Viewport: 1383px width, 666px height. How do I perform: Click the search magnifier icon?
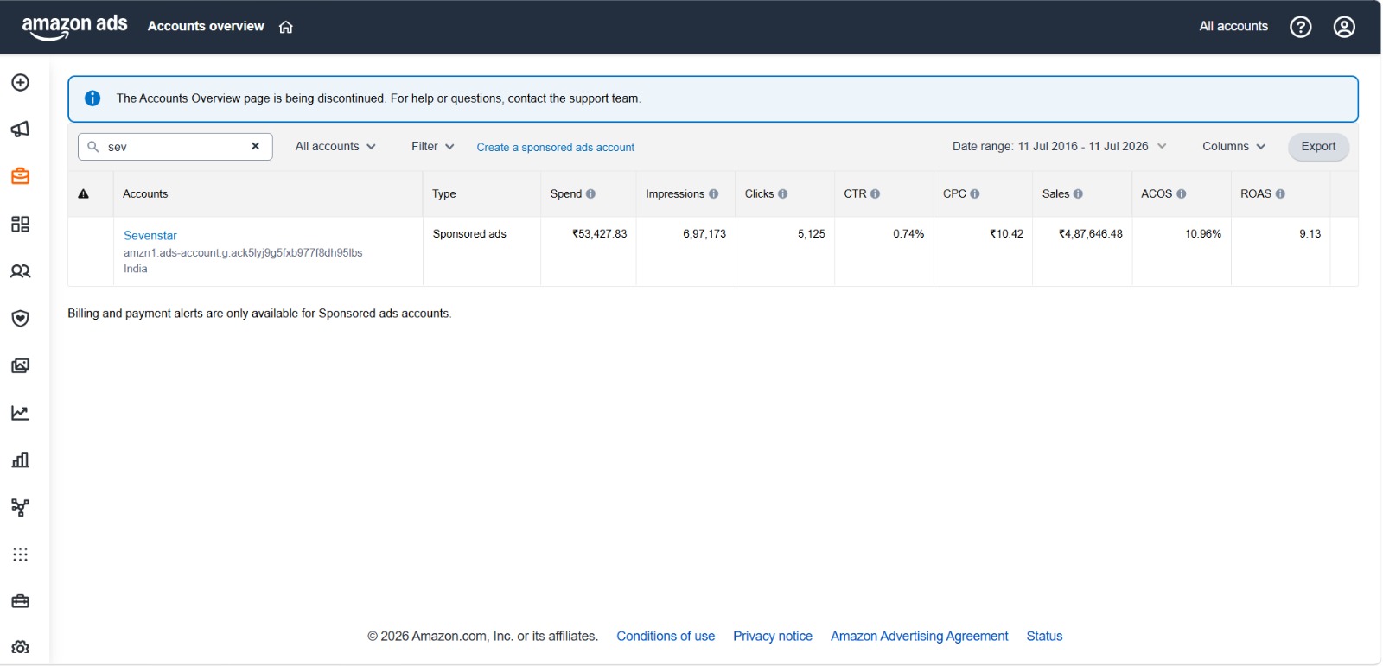point(93,147)
